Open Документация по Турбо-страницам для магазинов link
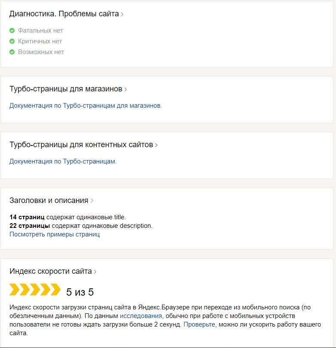 [86, 106]
